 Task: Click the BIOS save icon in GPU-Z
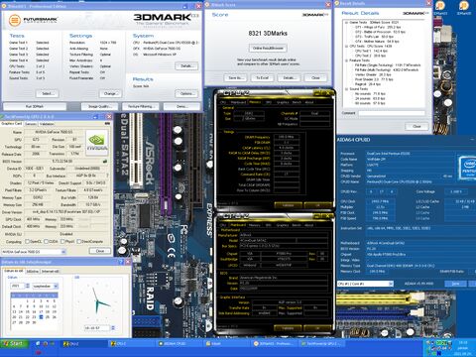pos(105,162)
